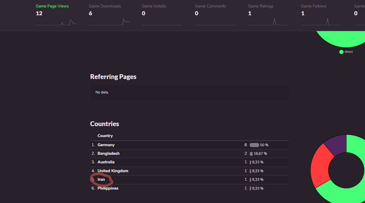The image size is (365, 203).
Task: Switch to the Game Follows metric
Action: click(x=313, y=6)
